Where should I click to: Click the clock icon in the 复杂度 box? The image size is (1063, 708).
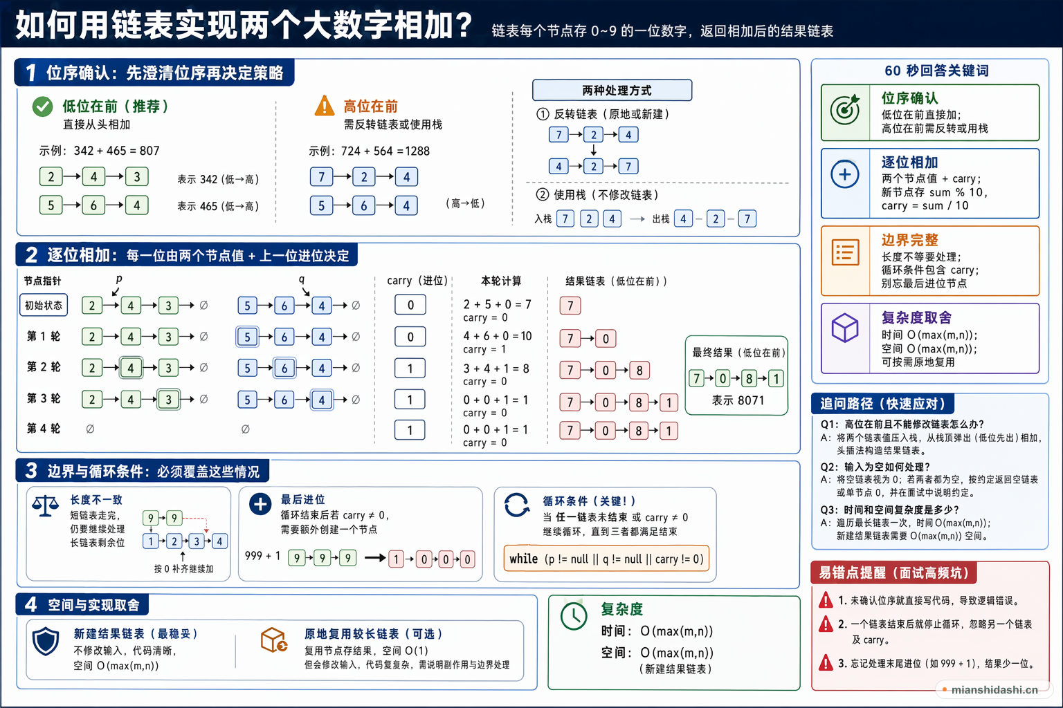[x=574, y=616]
